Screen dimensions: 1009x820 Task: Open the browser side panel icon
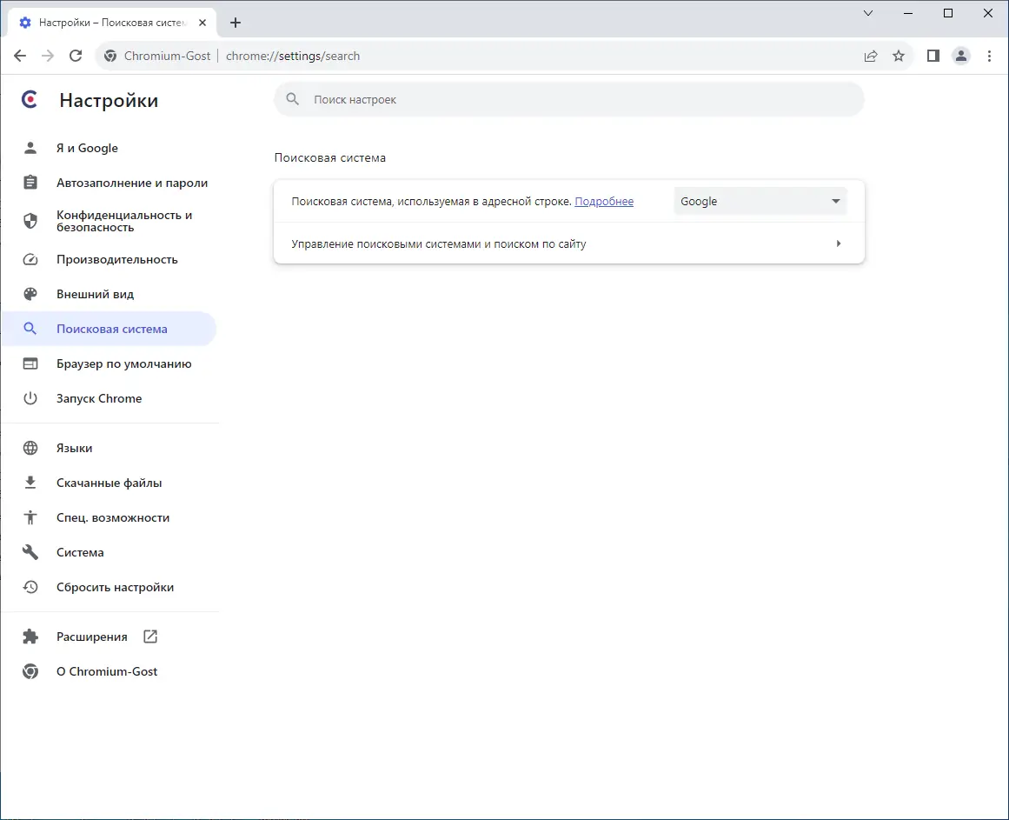coord(933,55)
